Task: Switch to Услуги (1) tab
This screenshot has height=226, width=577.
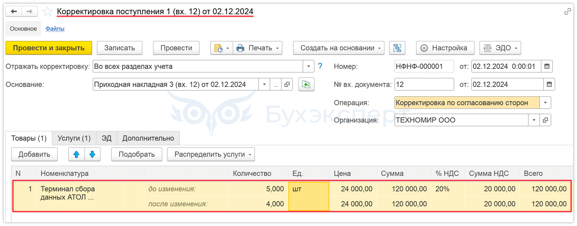Action: tap(74, 138)
